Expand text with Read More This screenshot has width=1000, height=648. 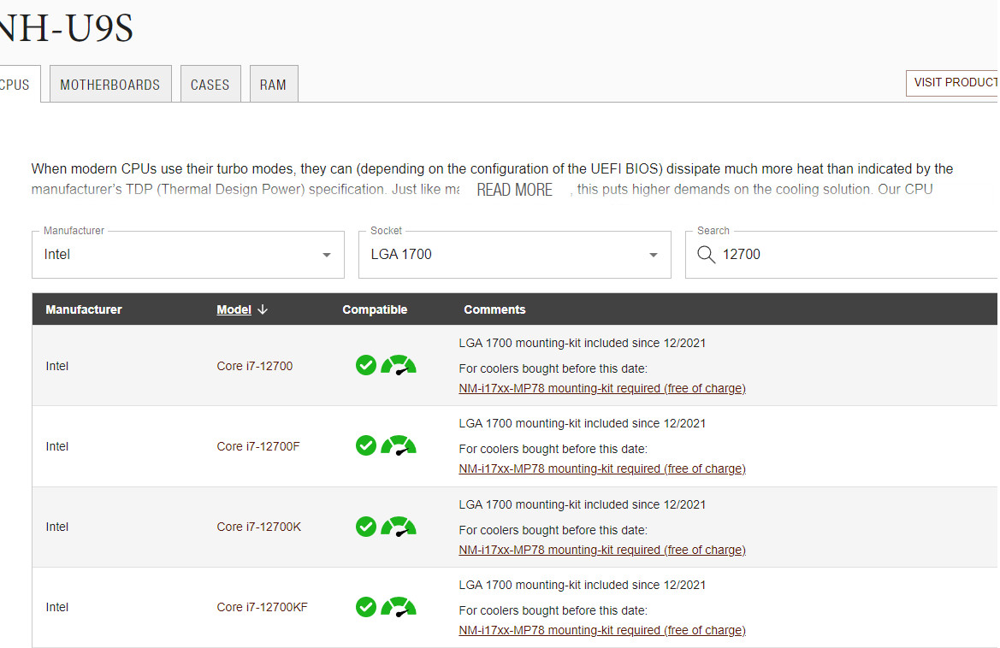(x=515, y=190)
